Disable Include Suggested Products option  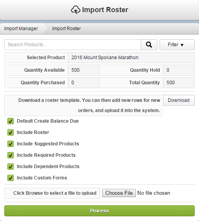[x=11, y=144]
